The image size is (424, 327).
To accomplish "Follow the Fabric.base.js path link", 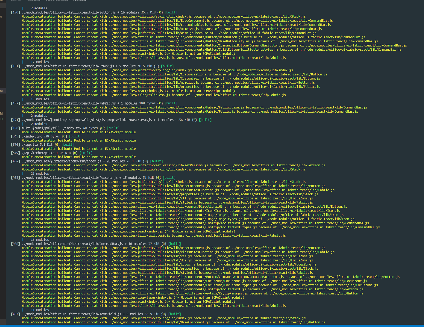I will [176, 107].
